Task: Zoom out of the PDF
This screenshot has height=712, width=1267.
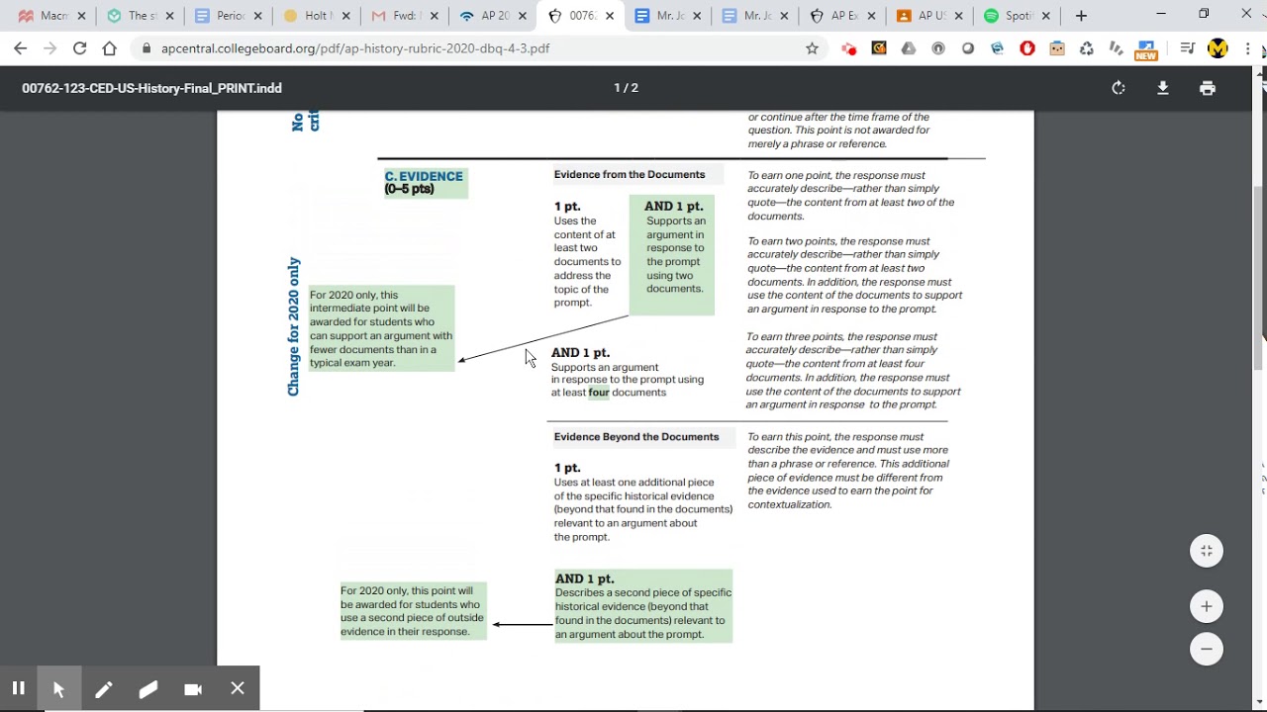Action: 1207,649
